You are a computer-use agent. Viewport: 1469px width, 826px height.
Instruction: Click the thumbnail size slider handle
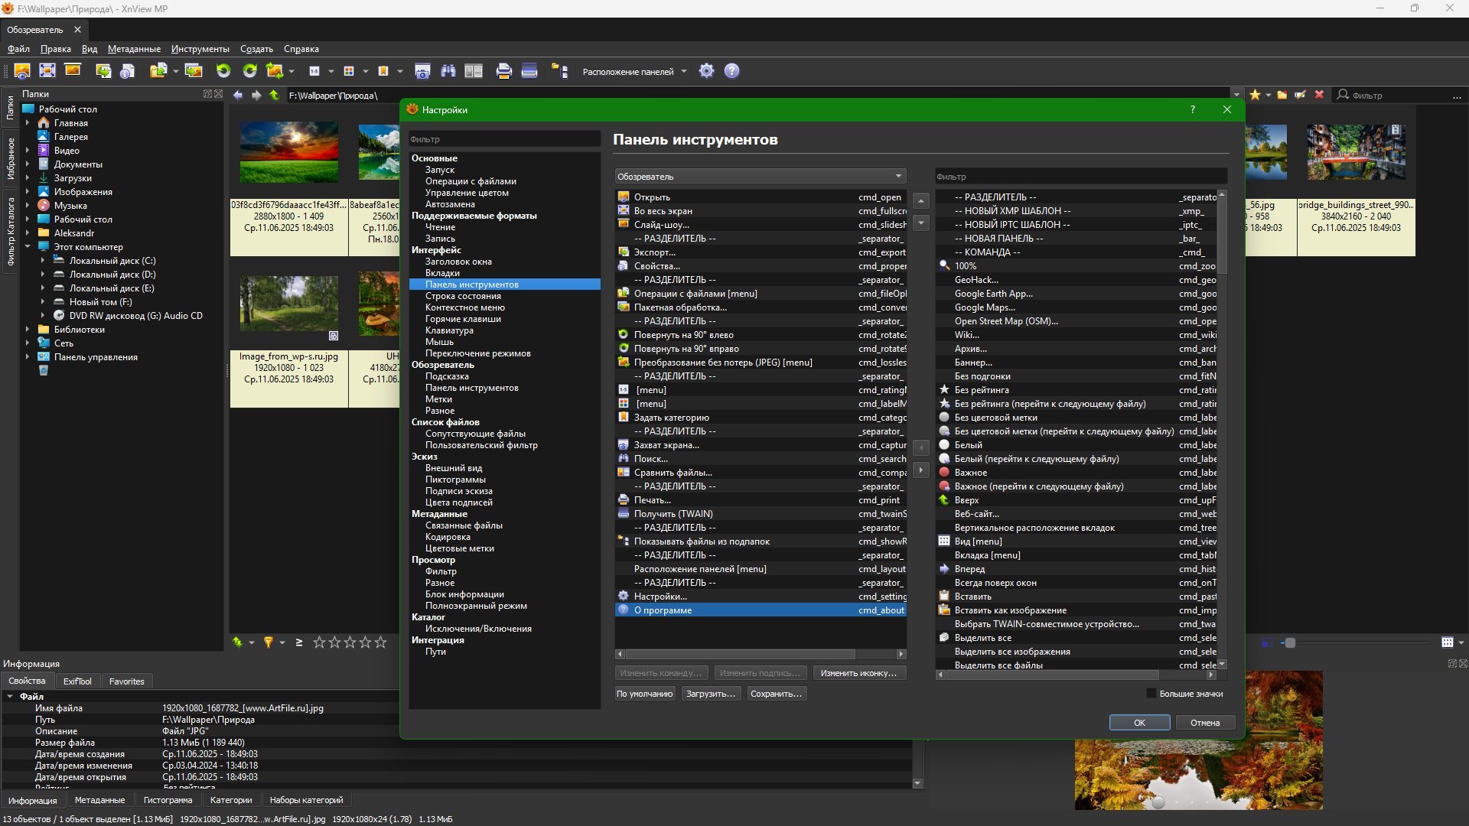click(x=1290, y=642)
